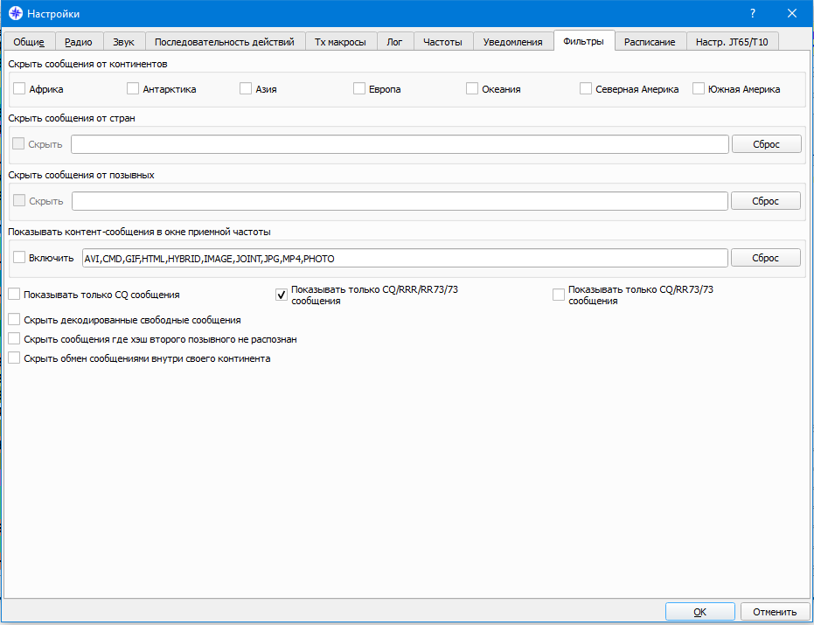Image resolution: width=814 pixels, height=625 pixels.
Task: Check Скрыть сообщения где хэш не распознан
Action: [15, 339]
